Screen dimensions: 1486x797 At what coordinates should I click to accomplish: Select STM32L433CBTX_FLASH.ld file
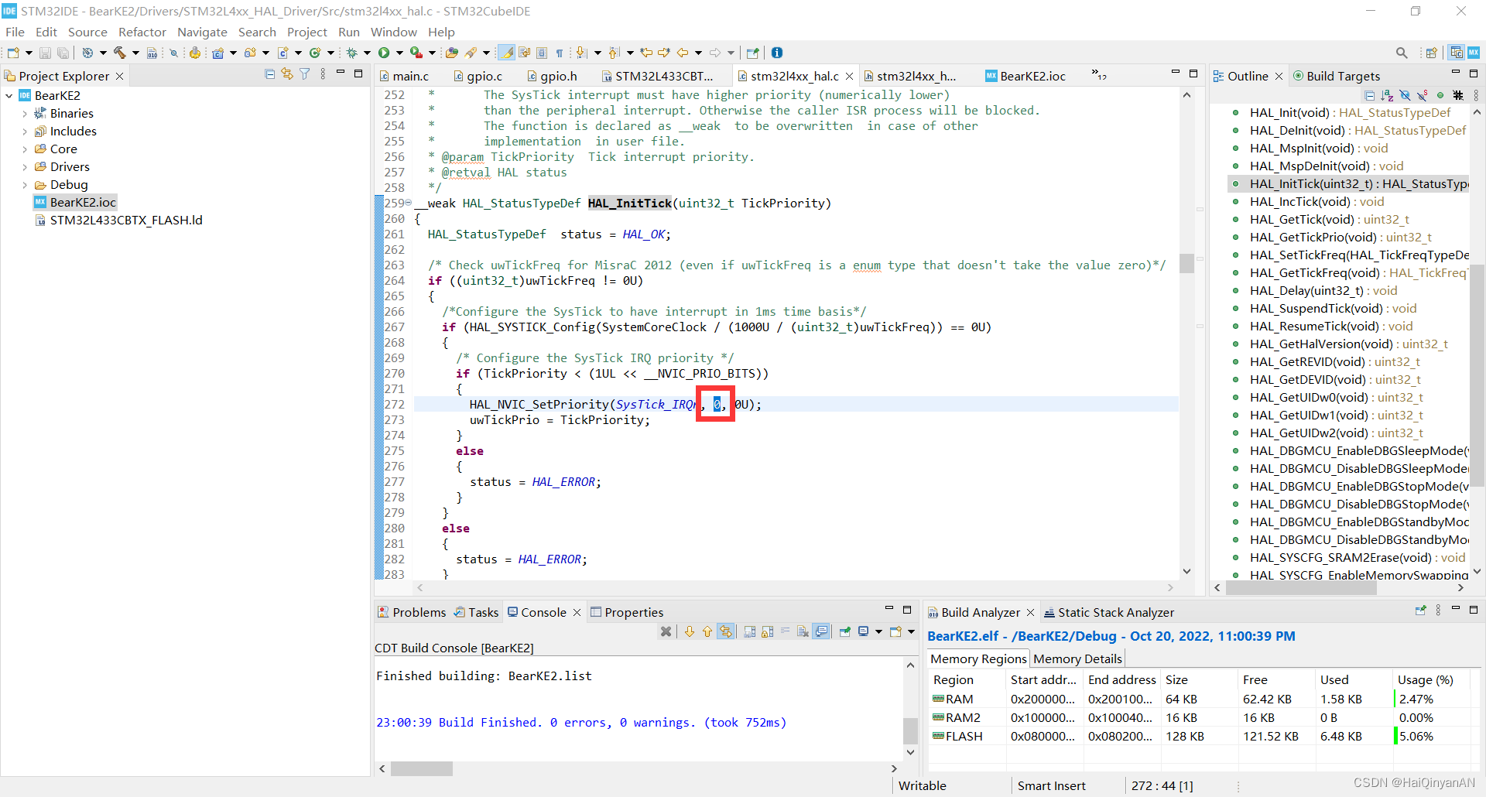118,220
